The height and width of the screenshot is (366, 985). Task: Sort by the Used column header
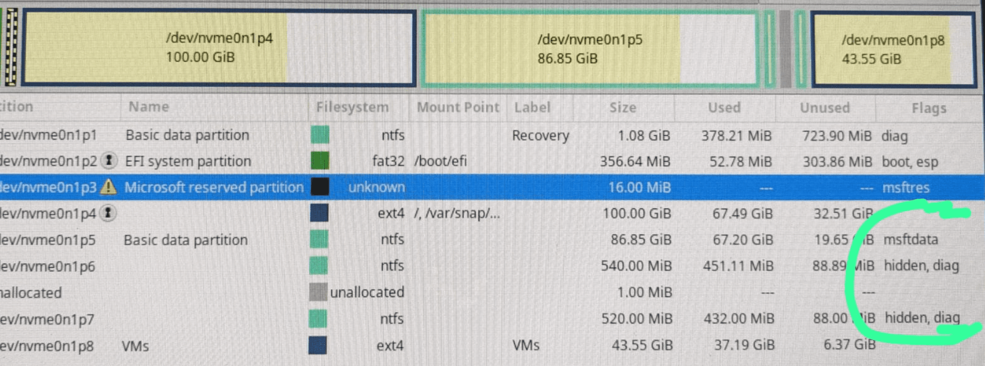[x=724, y=107]
